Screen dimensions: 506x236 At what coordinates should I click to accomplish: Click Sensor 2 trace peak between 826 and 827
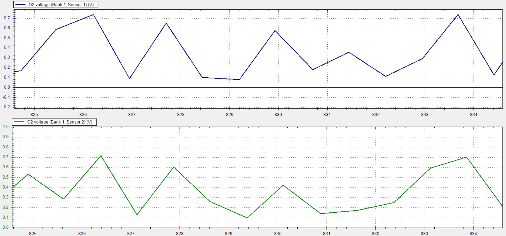click(101, 156)
